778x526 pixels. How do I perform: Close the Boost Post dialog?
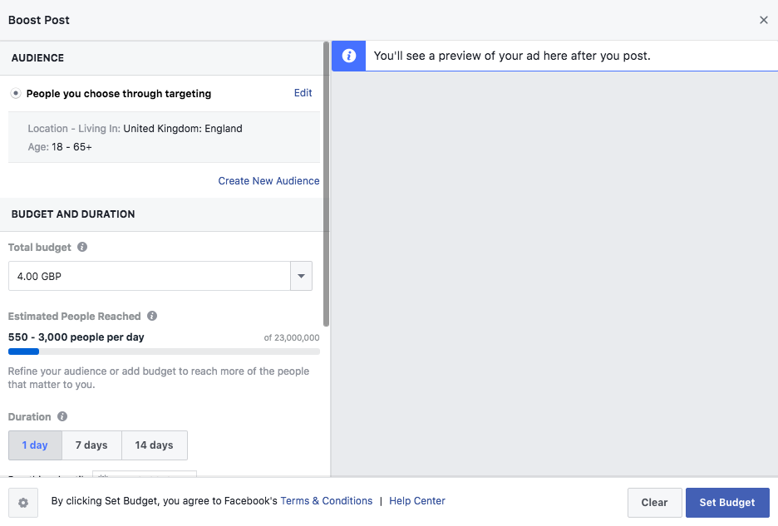763,20
